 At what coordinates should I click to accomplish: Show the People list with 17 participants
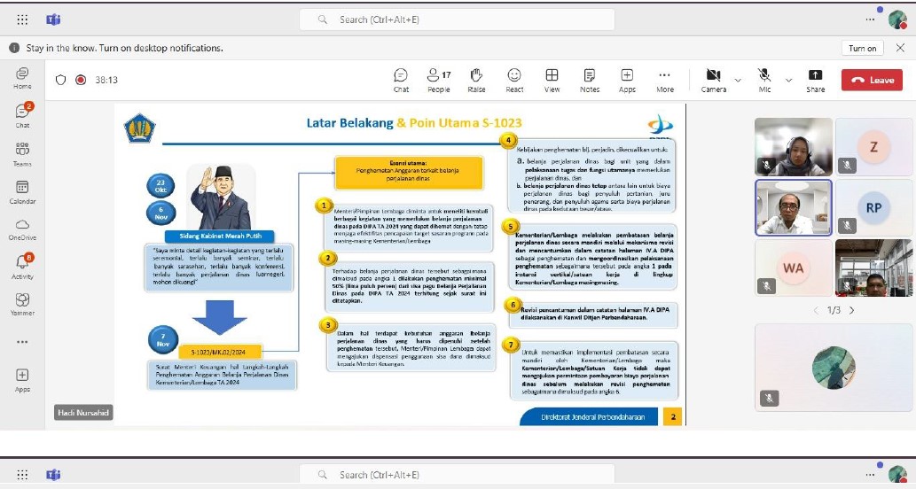coord(439,81)
